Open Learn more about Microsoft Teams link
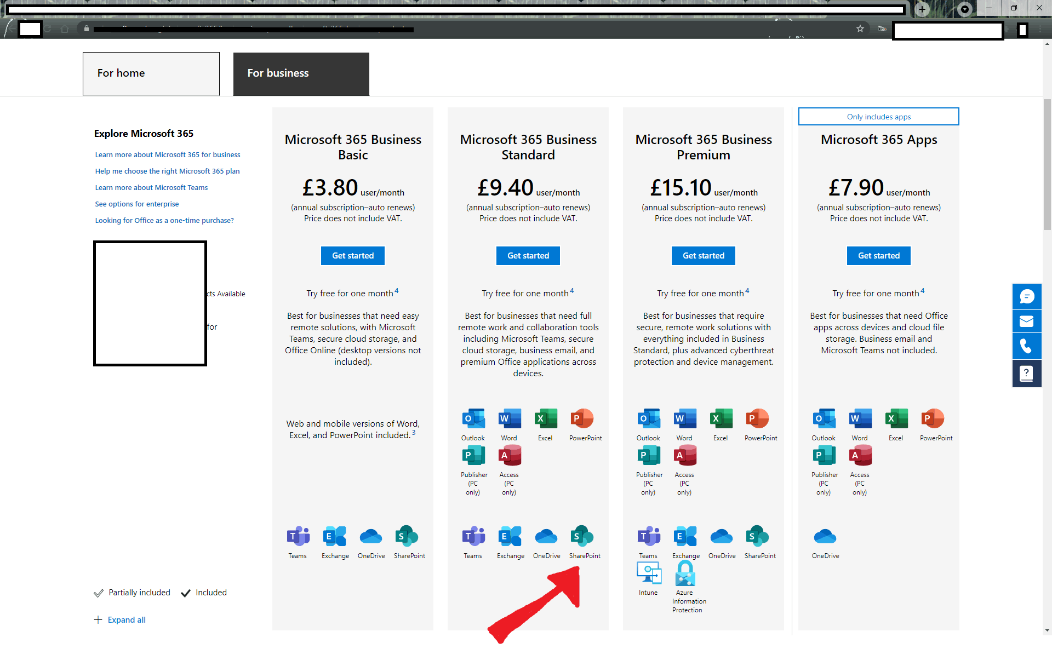The height and width of the screenshot is (649, 1052). click(x=151, y=187)
